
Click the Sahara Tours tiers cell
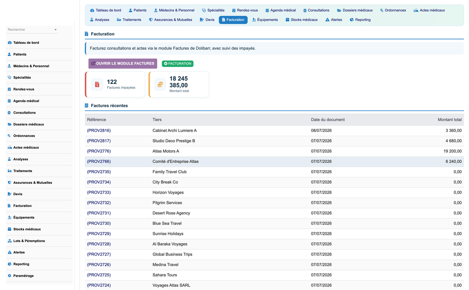click(x=165, y=275)
